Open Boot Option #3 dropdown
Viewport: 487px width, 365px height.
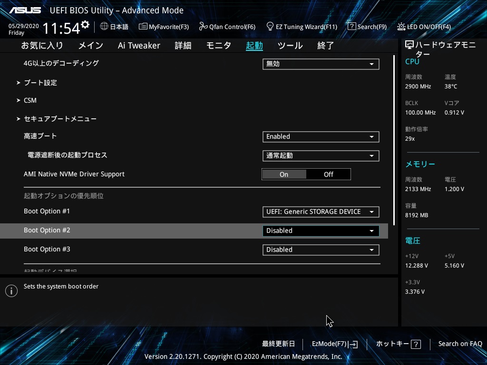point(321,250)
